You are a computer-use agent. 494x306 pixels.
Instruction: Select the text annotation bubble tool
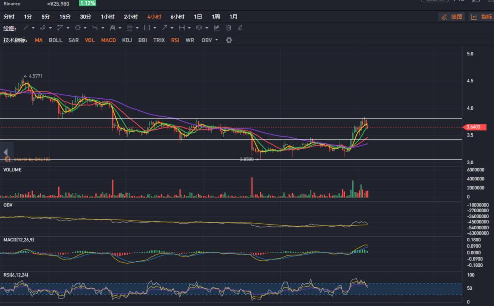click(x=199, y=28)
